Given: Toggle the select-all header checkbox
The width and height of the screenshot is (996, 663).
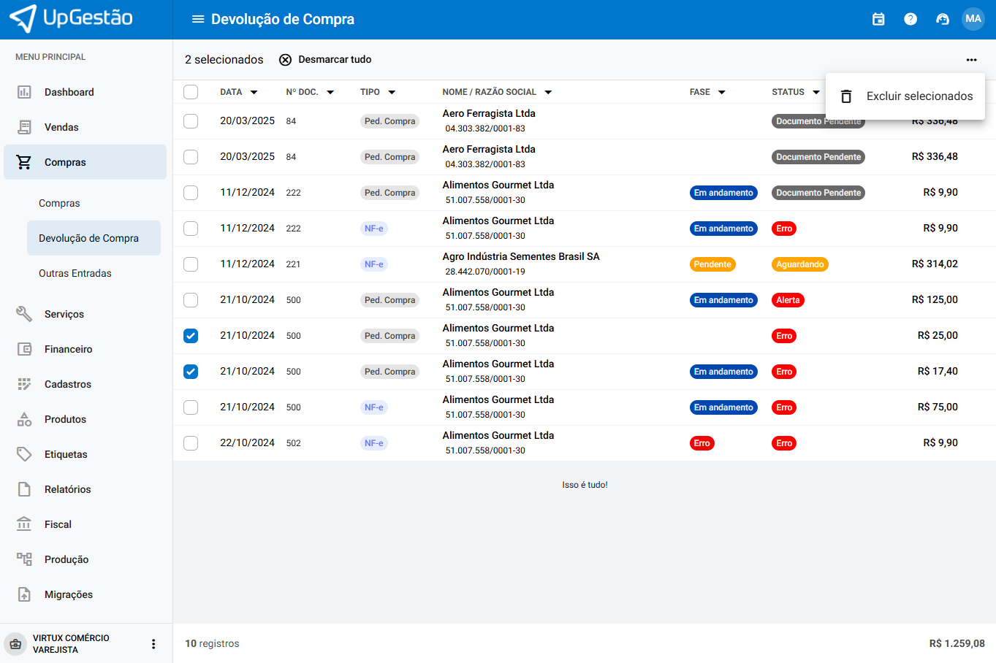Looking at the screenshot, I should point(191,92).
